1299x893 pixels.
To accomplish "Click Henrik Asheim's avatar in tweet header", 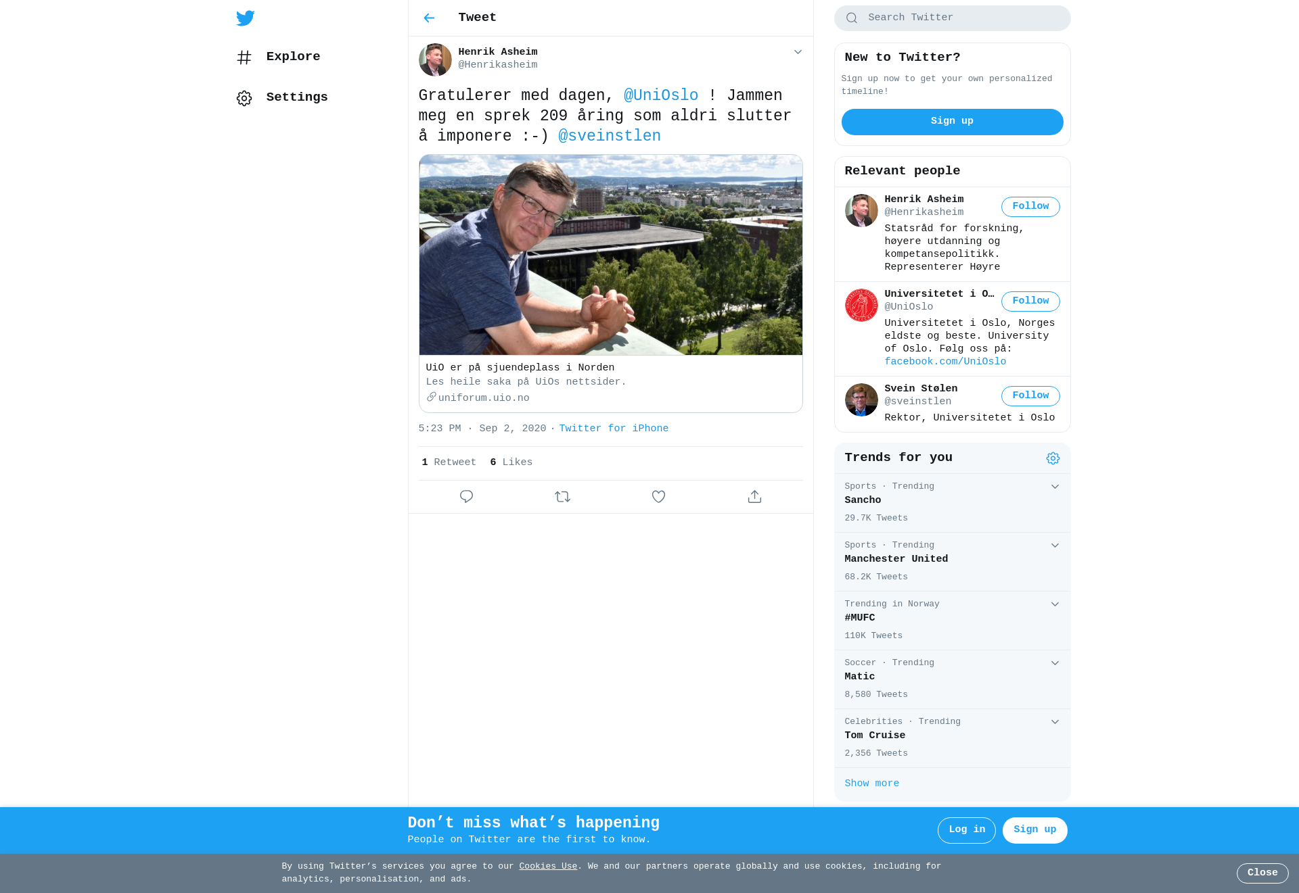I will click(x=435, y=59).
